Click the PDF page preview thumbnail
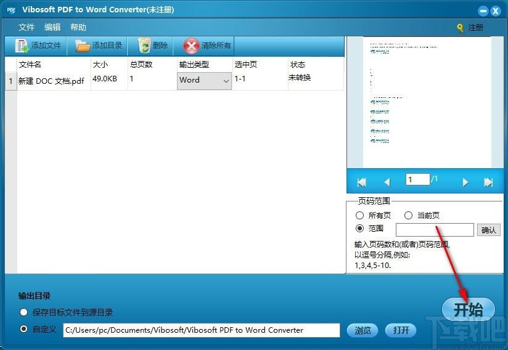The height and width of the screenshot is (350, 508). (x=427, y=102)
